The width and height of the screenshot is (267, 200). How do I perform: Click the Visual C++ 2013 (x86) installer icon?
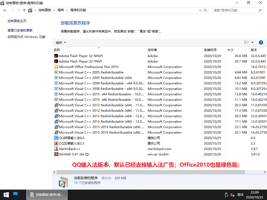pos(56,121)
